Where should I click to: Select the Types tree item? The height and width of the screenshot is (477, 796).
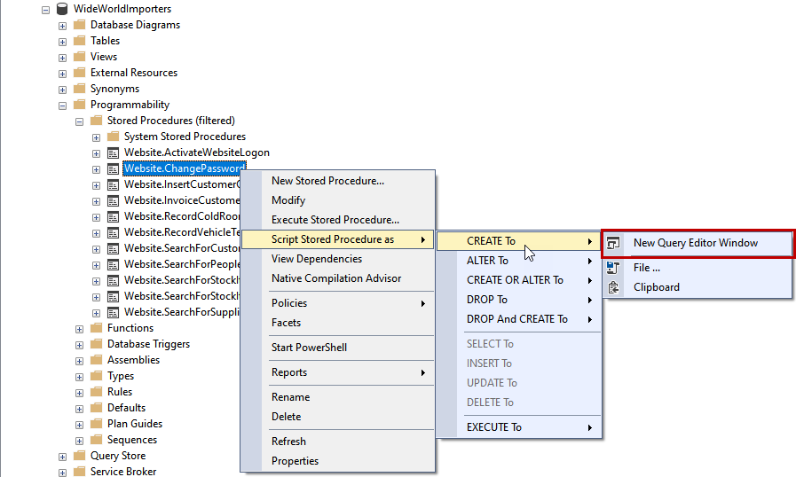(x=121, y=376)
